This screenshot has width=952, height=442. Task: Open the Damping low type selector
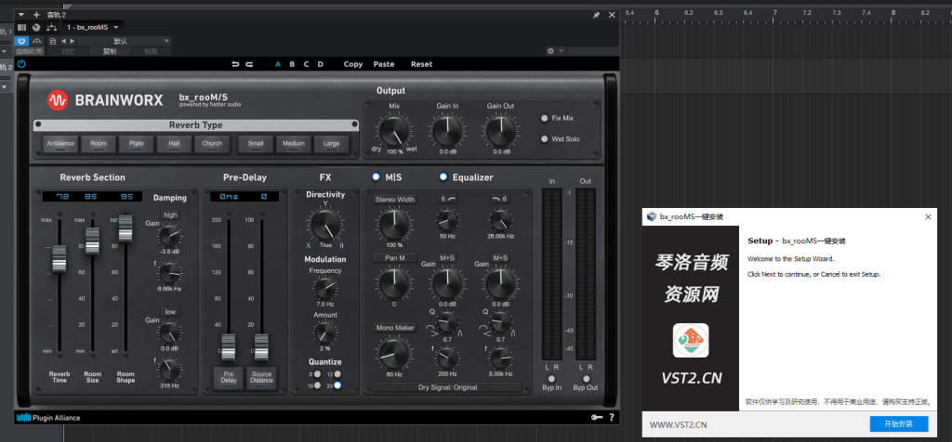coord(170,312)
